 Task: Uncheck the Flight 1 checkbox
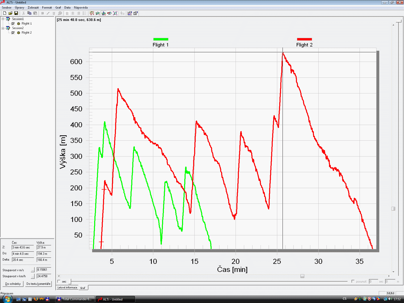point(13,24)
